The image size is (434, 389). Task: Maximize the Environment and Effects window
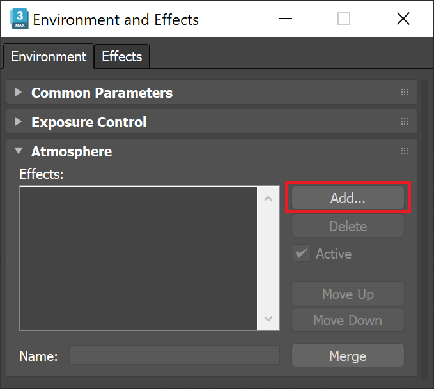344,19
